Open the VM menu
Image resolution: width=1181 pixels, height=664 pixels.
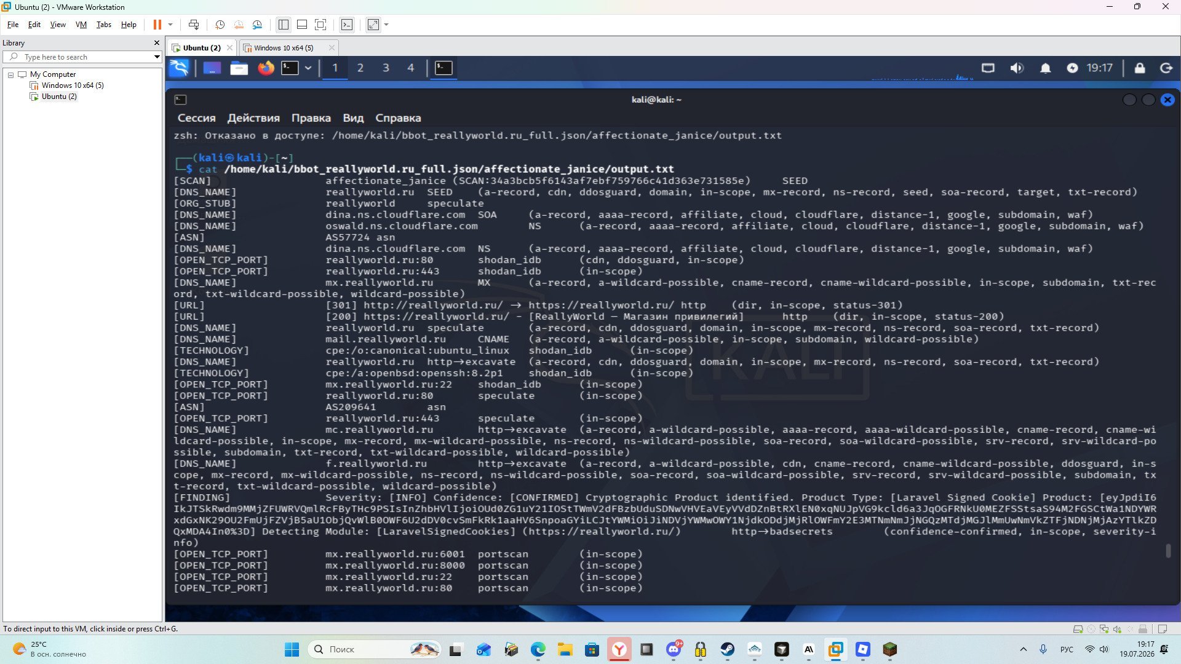point(81,25)
